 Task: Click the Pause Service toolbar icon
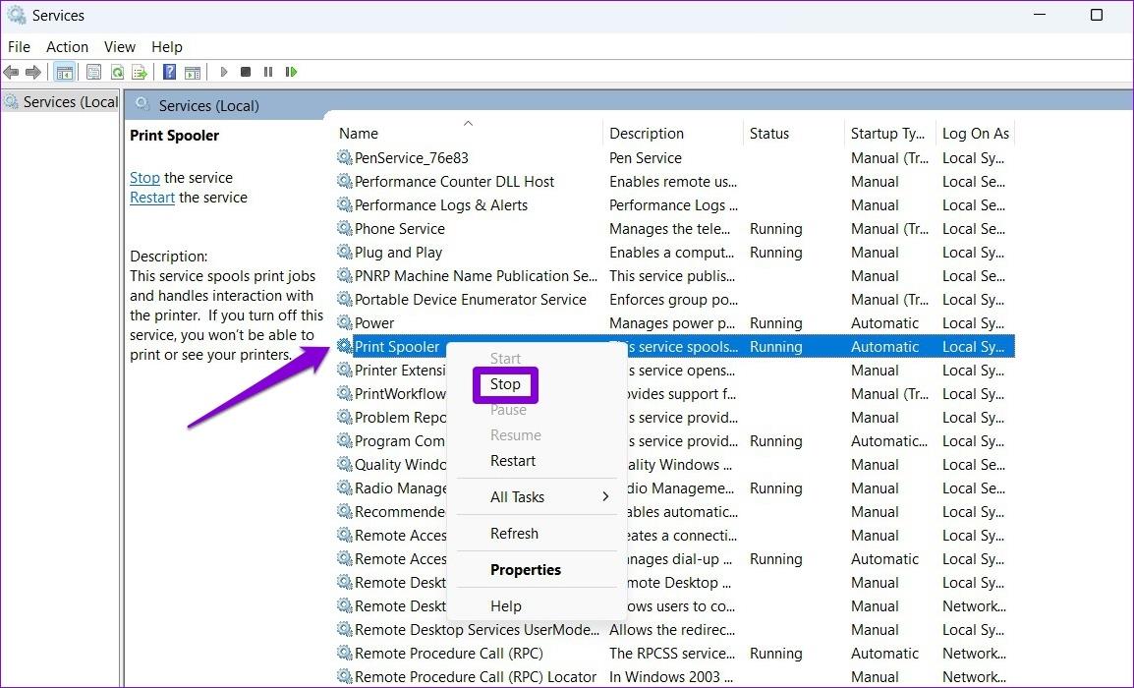point(267,71)
